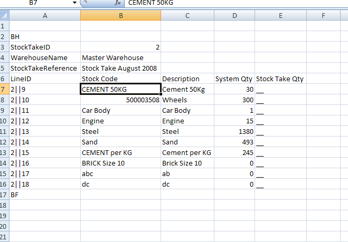Select the Stock Take Qty header cell
Screen dimensions: 348x242
[x=280, y=79]
